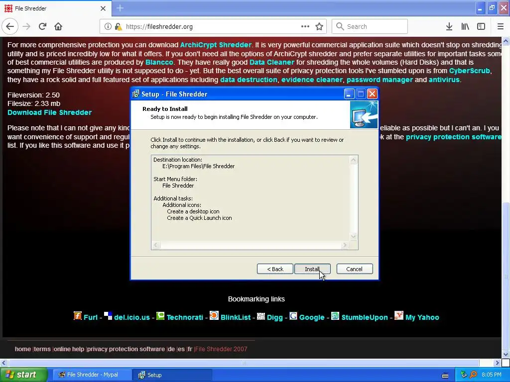Go to previous step with Back button

(x=275, y=269)
